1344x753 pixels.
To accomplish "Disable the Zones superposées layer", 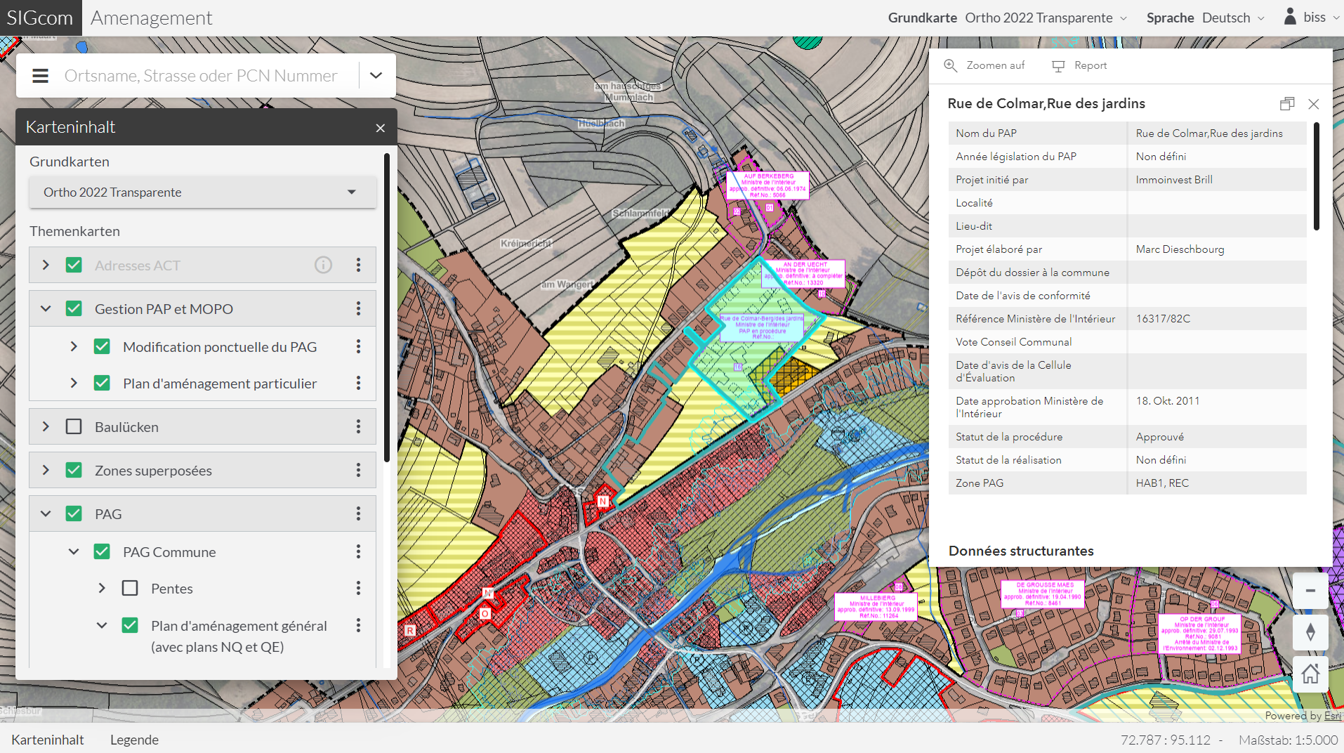I will pos(74,470).
